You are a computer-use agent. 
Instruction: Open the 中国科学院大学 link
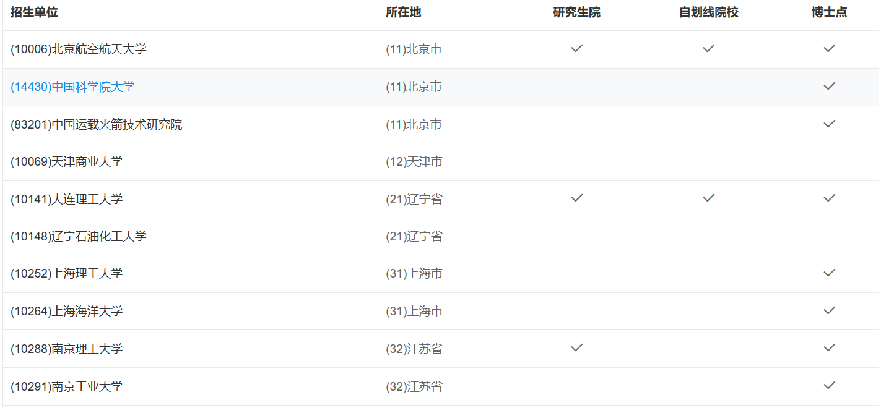click(x=72, y=87)
